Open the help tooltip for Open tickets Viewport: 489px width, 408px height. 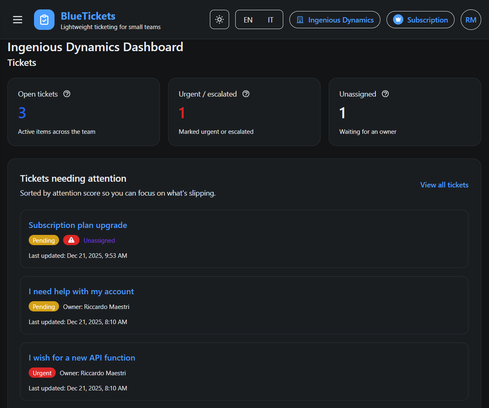(67, 94)
